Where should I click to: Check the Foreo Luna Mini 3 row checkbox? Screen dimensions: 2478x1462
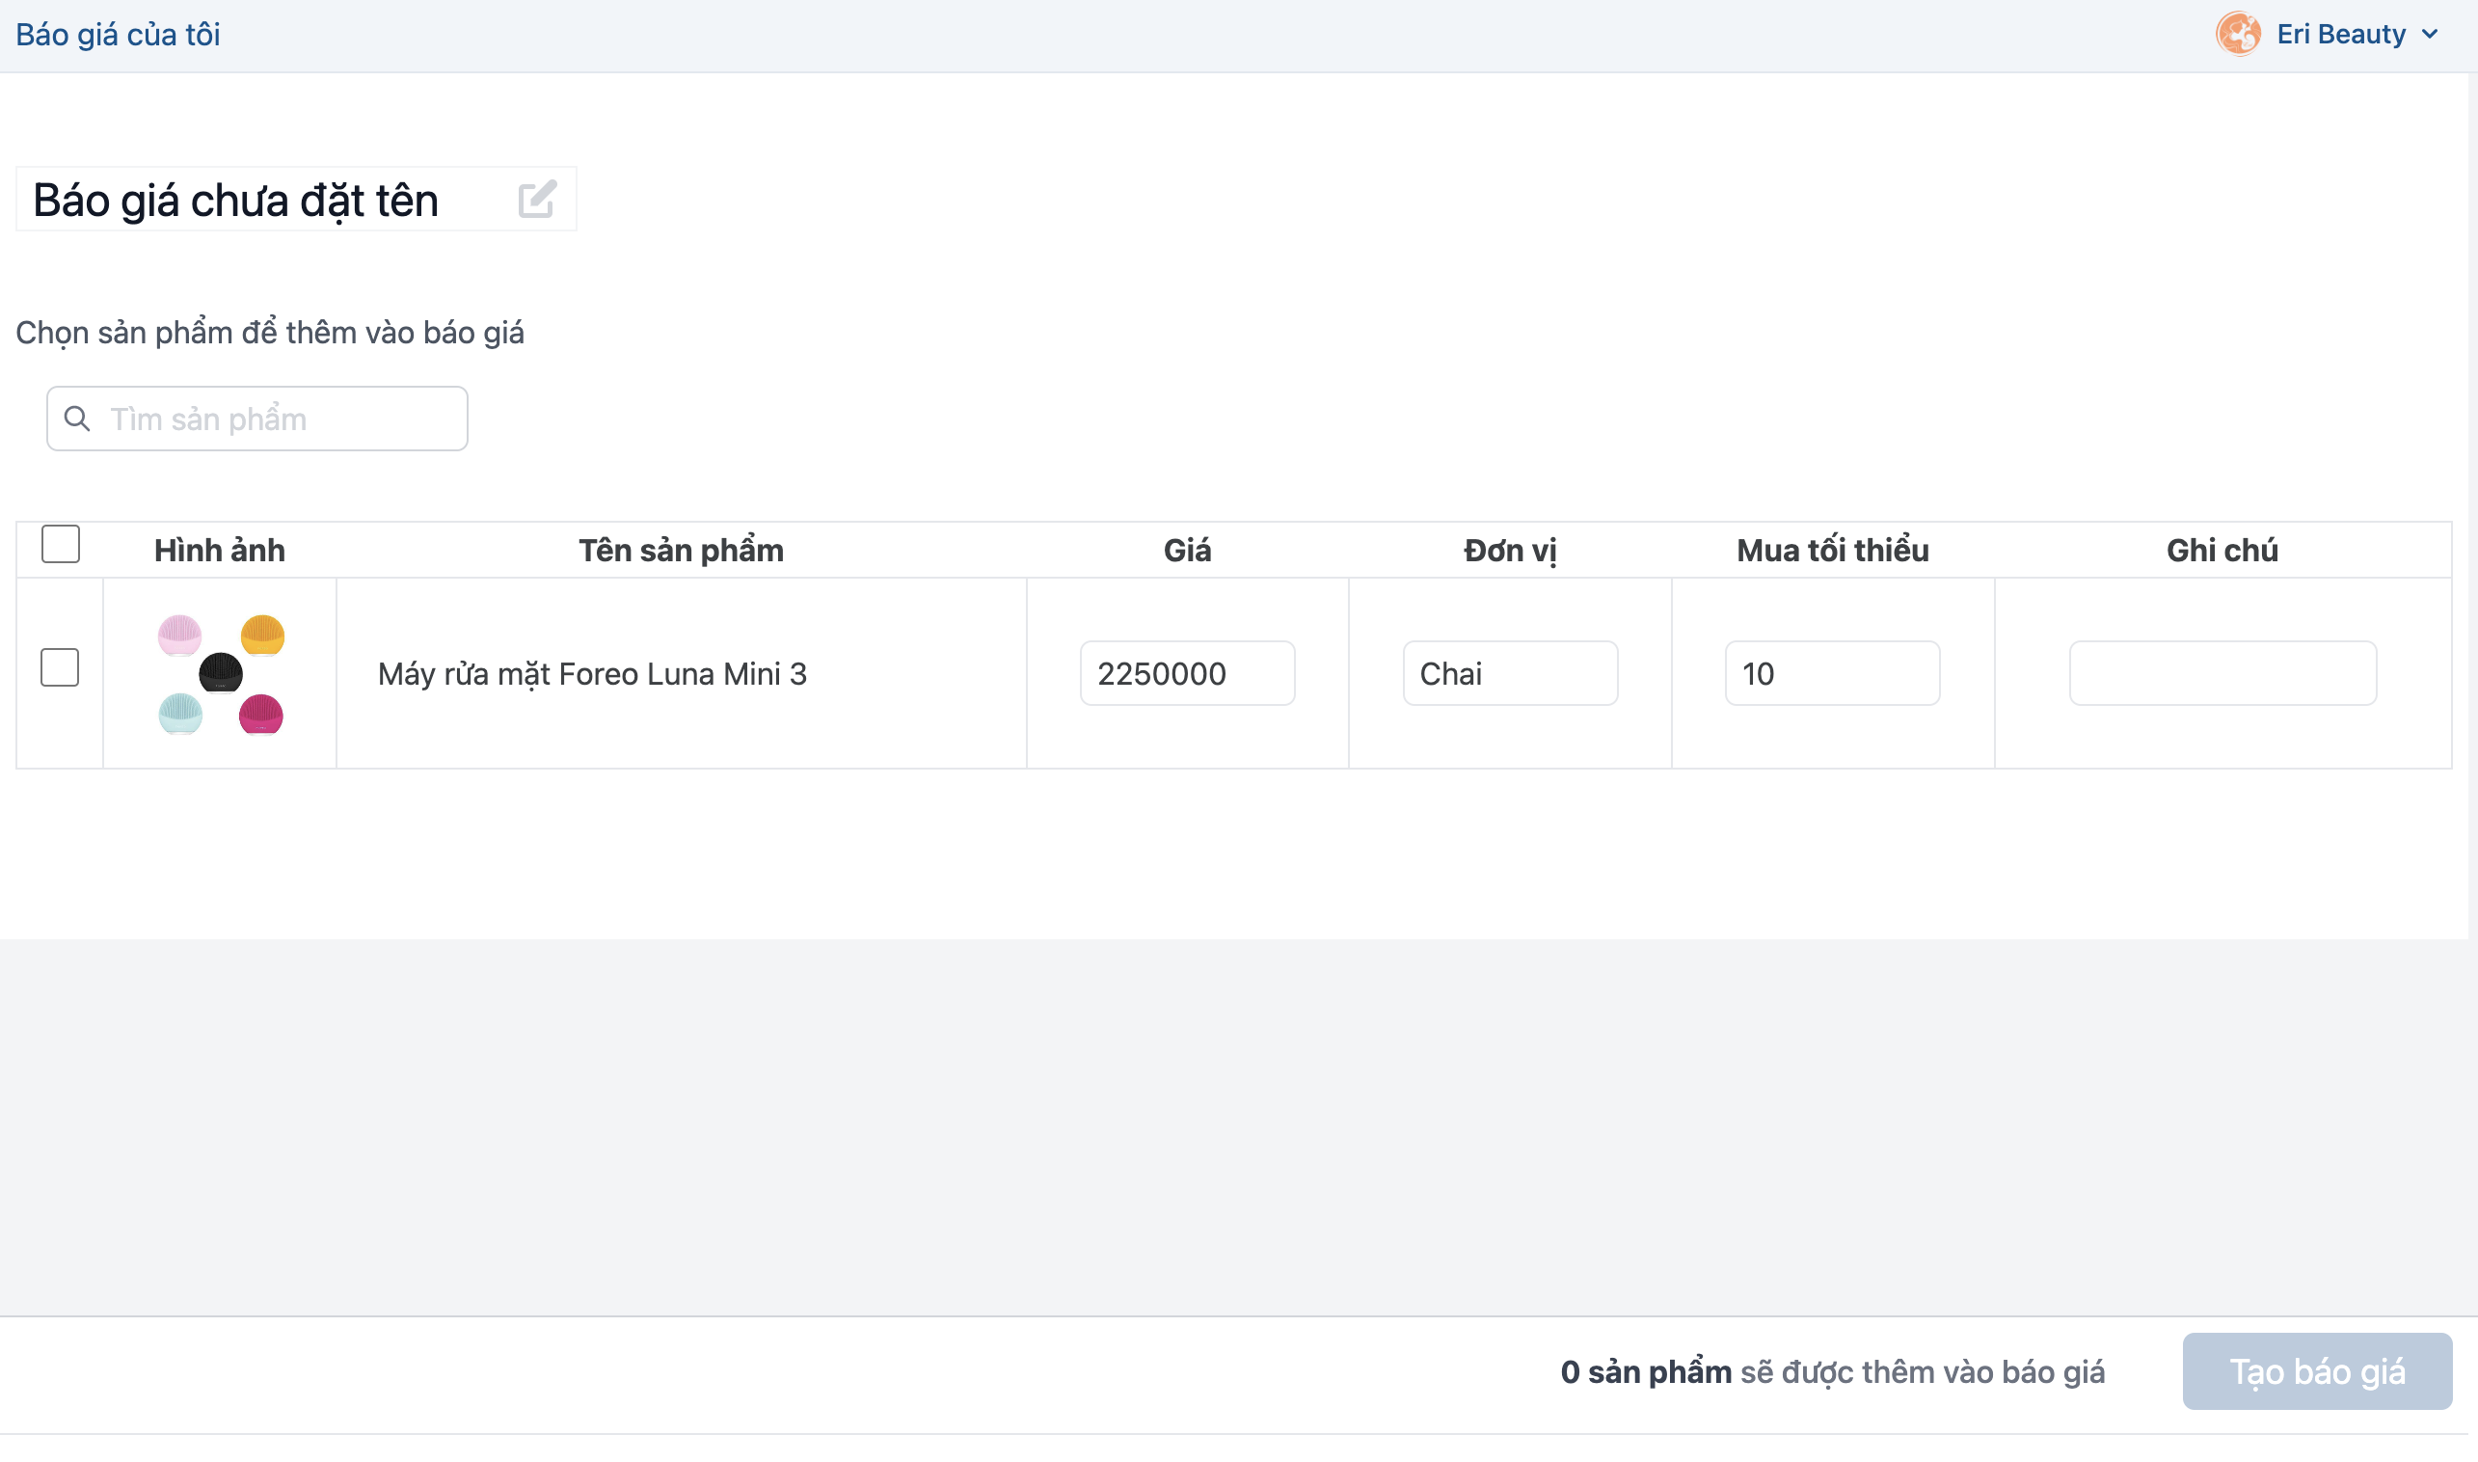tap(60, 668)
